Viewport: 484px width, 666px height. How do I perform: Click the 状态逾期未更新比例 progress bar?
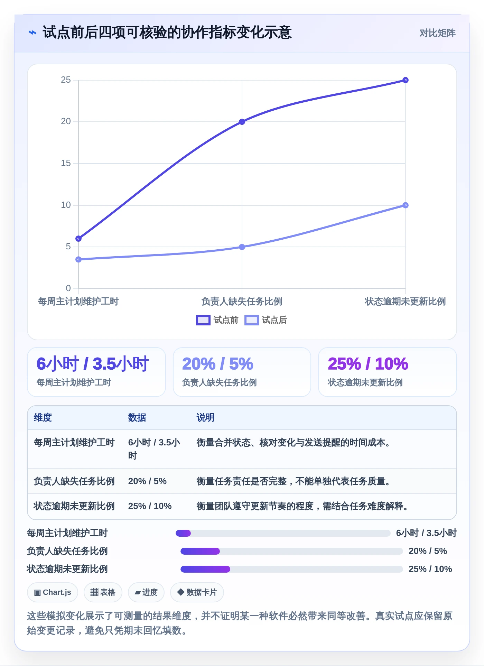[x=292, y=569]
